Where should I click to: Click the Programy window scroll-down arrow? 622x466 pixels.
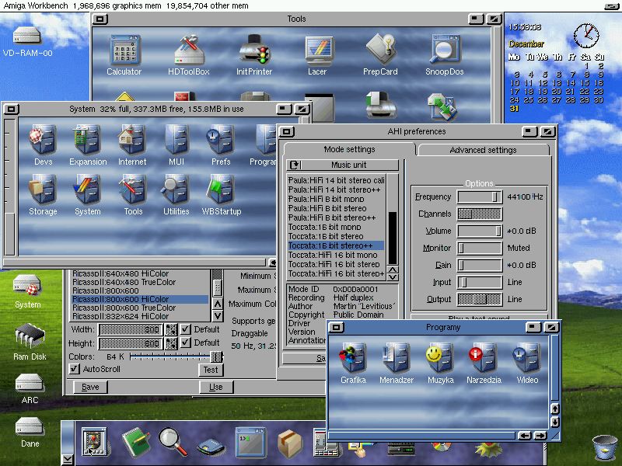[x=554, y=423]
